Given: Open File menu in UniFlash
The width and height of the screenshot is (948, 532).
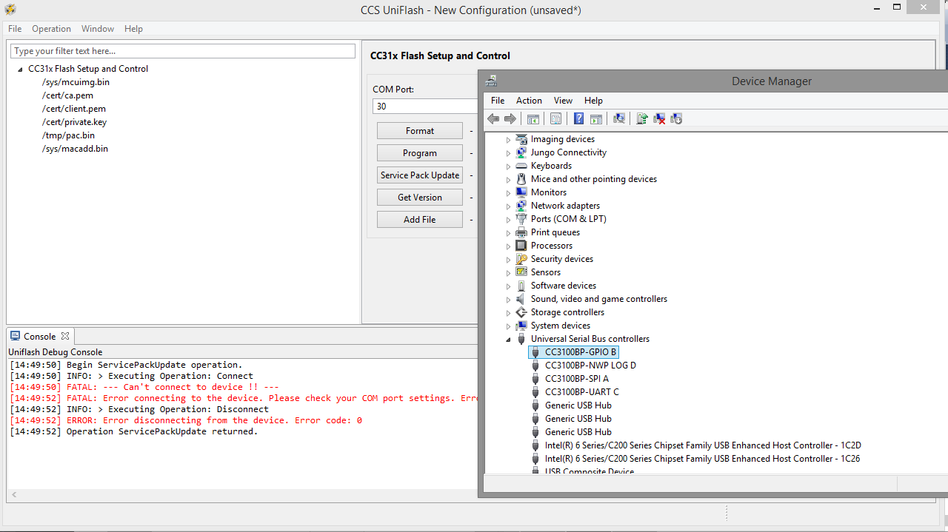Looking at the screenshot, I should [15, 29].
